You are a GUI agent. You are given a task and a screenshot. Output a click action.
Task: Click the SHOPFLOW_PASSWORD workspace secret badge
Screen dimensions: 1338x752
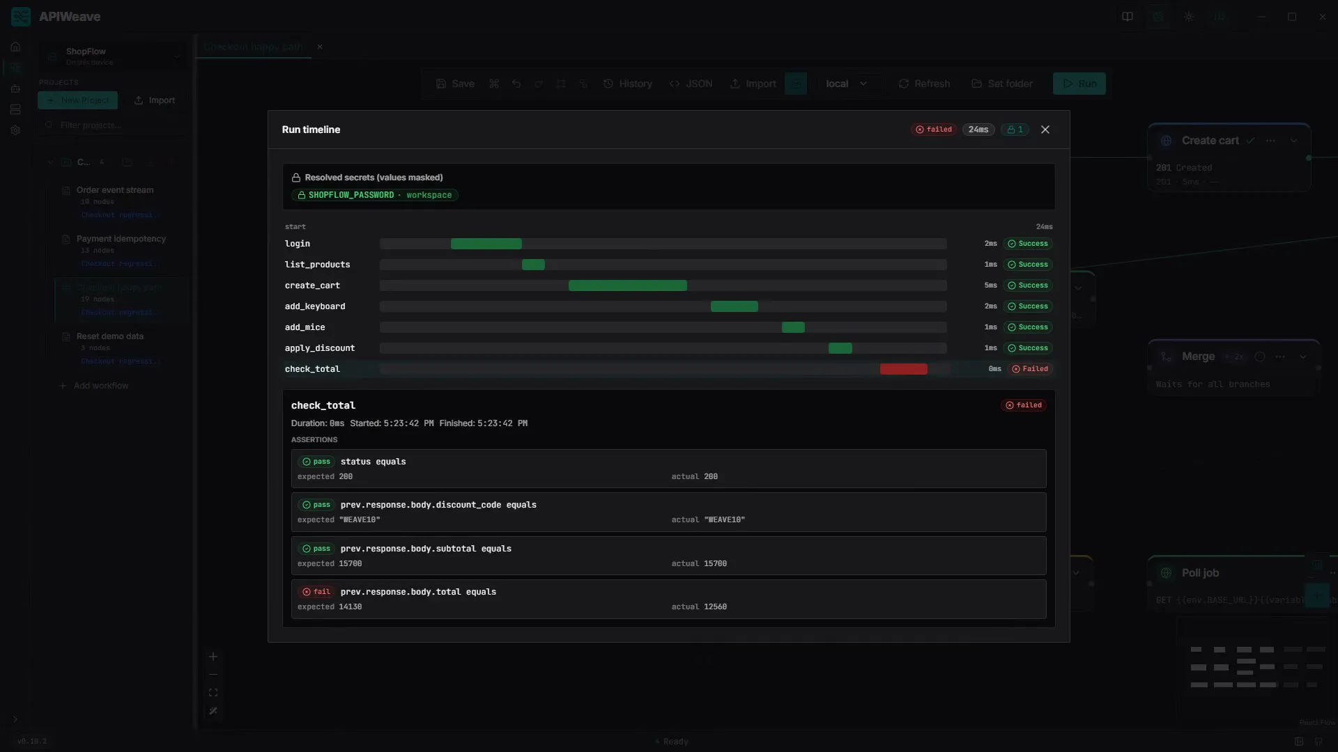pyautogui.click(x=375, y=195)
